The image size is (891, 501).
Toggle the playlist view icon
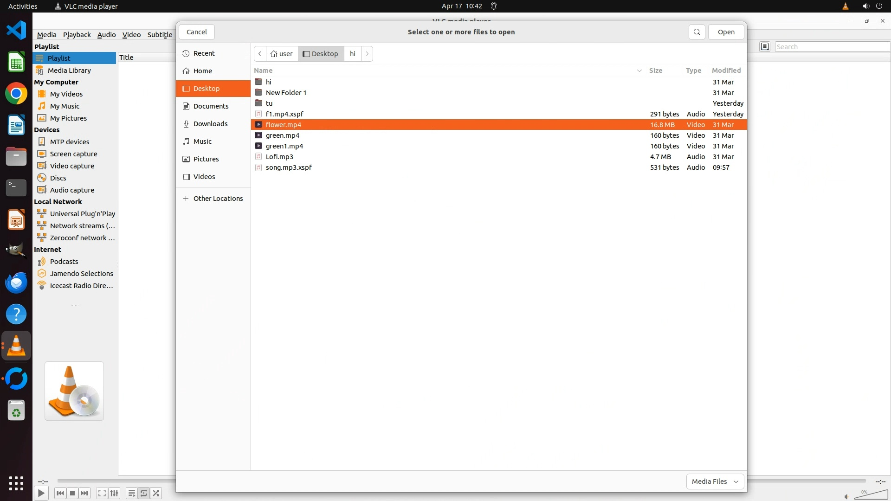tap(132, 493)
